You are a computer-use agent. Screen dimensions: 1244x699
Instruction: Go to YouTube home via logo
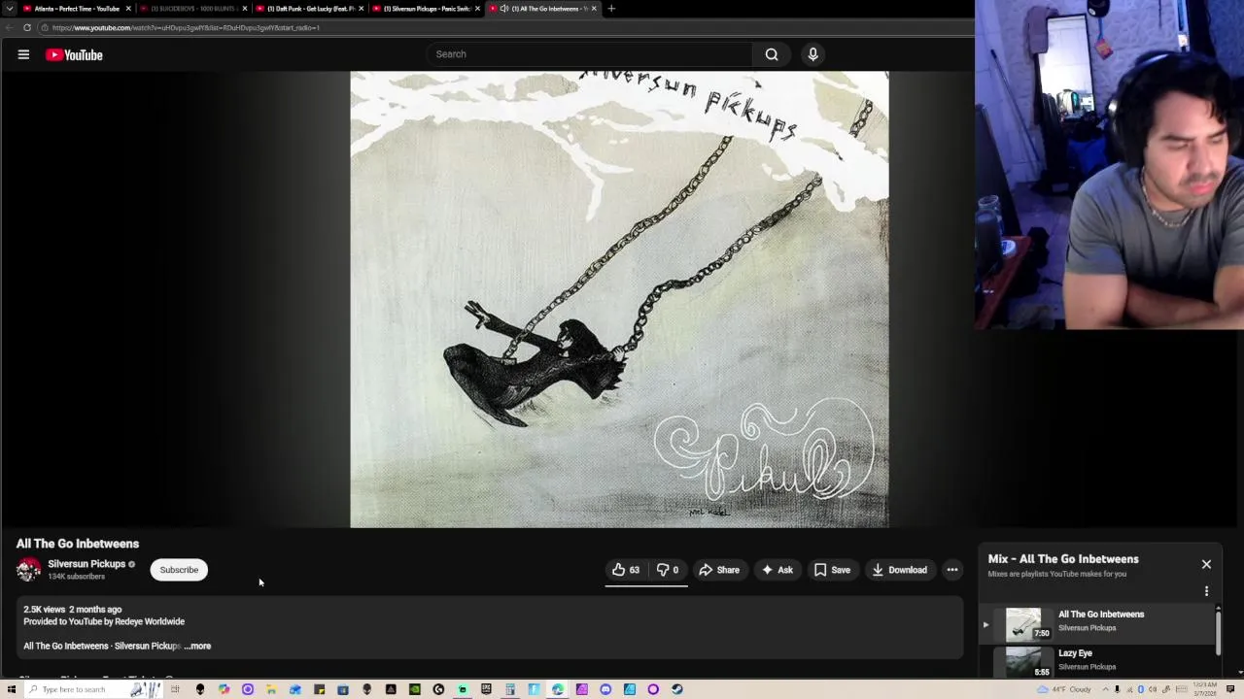click(x=74, y=55)
